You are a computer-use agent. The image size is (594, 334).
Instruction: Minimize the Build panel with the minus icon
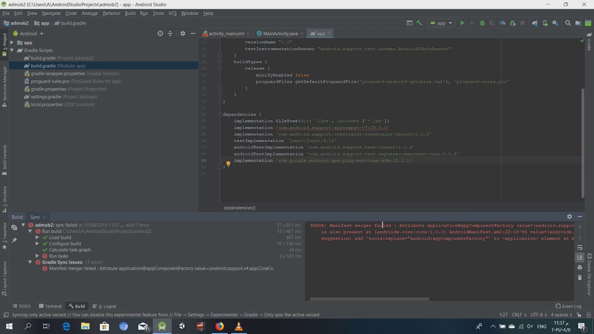click(580, 217)
